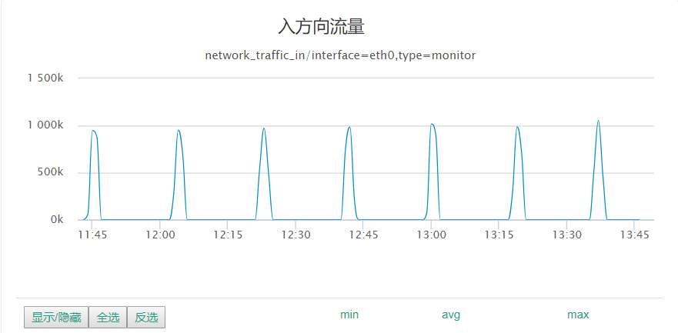
Task: Click the 1 500k y-axis label
Action: (x=46, y=78)
